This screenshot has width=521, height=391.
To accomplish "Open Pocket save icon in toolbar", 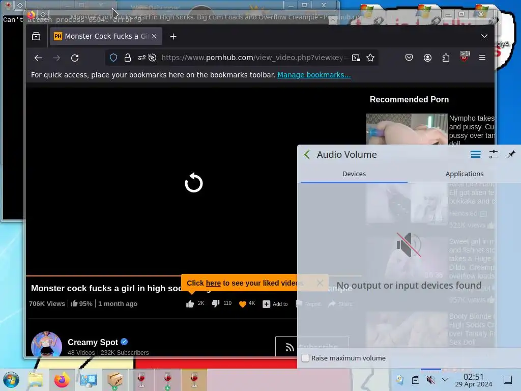I will coord(409,58).
